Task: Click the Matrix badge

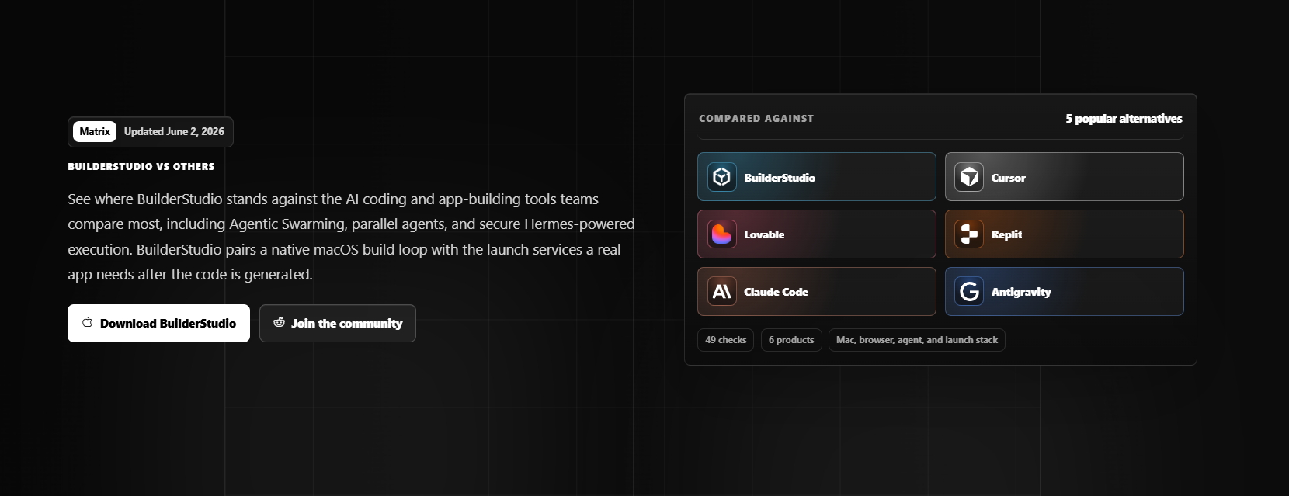Action: point(95,132)
